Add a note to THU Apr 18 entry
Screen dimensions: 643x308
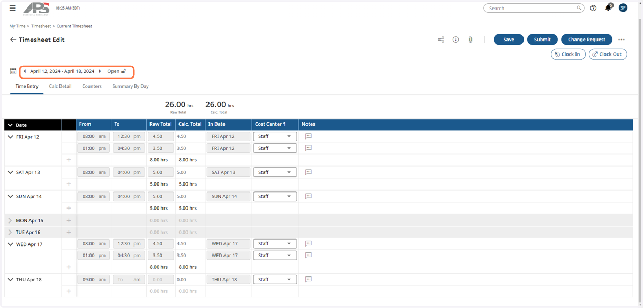pos(309,279)
